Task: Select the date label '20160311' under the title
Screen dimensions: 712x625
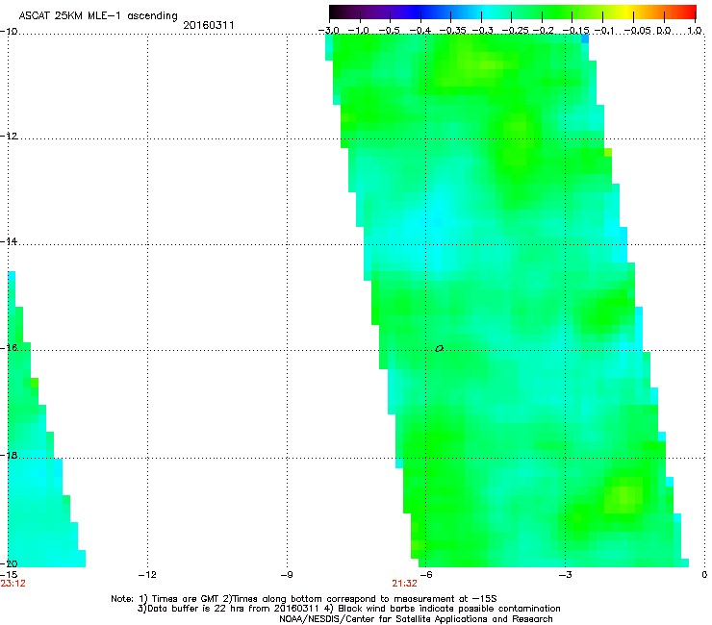Action: (x=209, y=25)
